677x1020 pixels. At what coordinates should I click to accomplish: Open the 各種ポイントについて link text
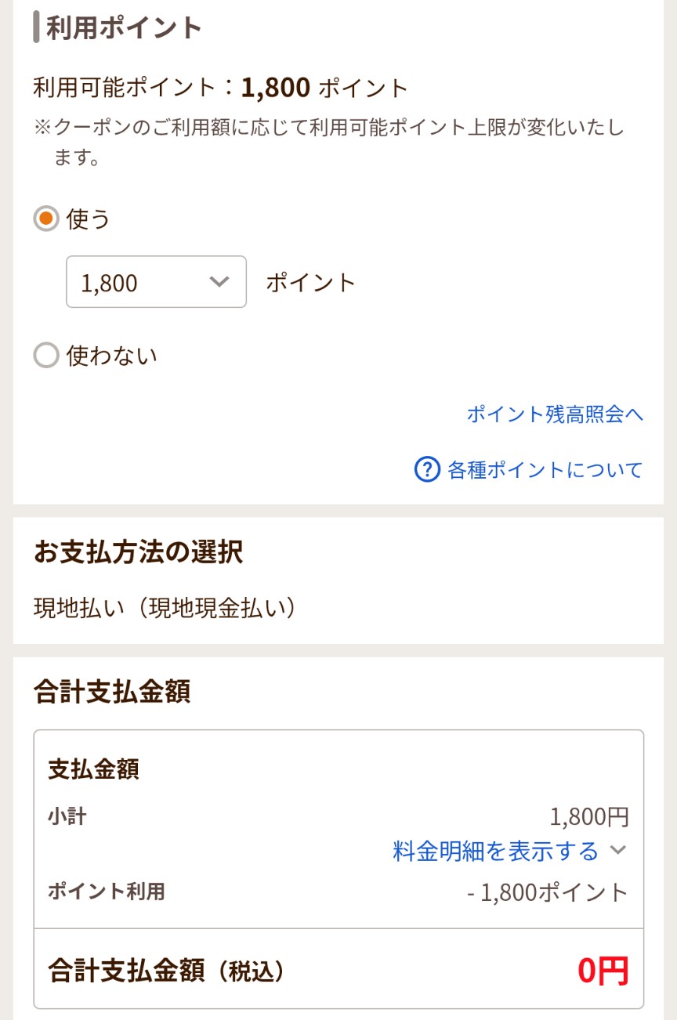click(x=545, y=469)
